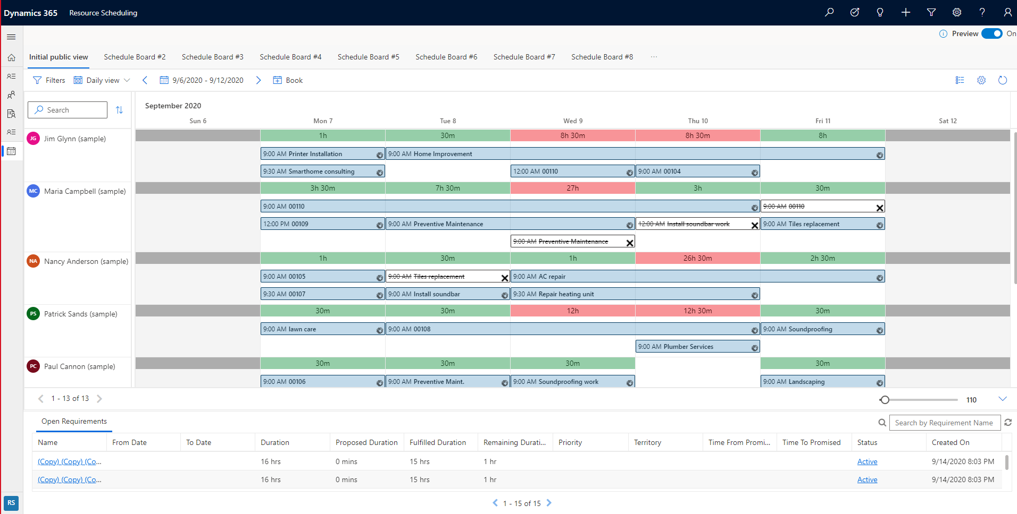The width and height of the screenshot is (1017, 514).
Task: Toggle the Preview switch off
Action: (x=992, y=33)
